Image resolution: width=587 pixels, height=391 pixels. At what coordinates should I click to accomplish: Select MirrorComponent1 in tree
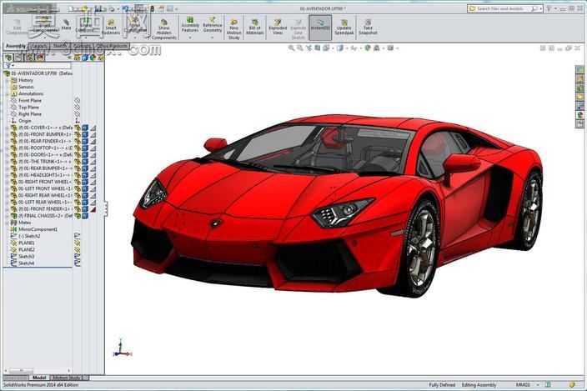pyautogui.click(x=38, y=229)
